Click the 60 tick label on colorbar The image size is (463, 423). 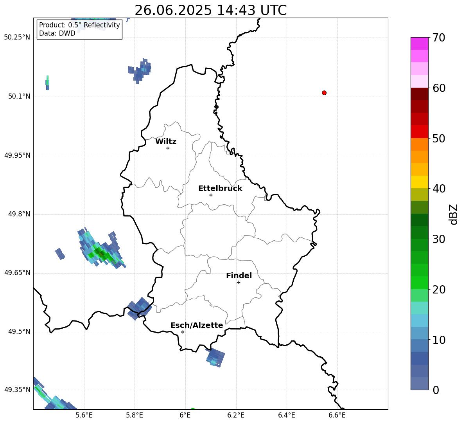(439, 88)
